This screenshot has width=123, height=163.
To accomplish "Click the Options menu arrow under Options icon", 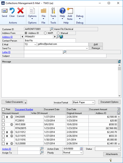I will click(32, 19).
